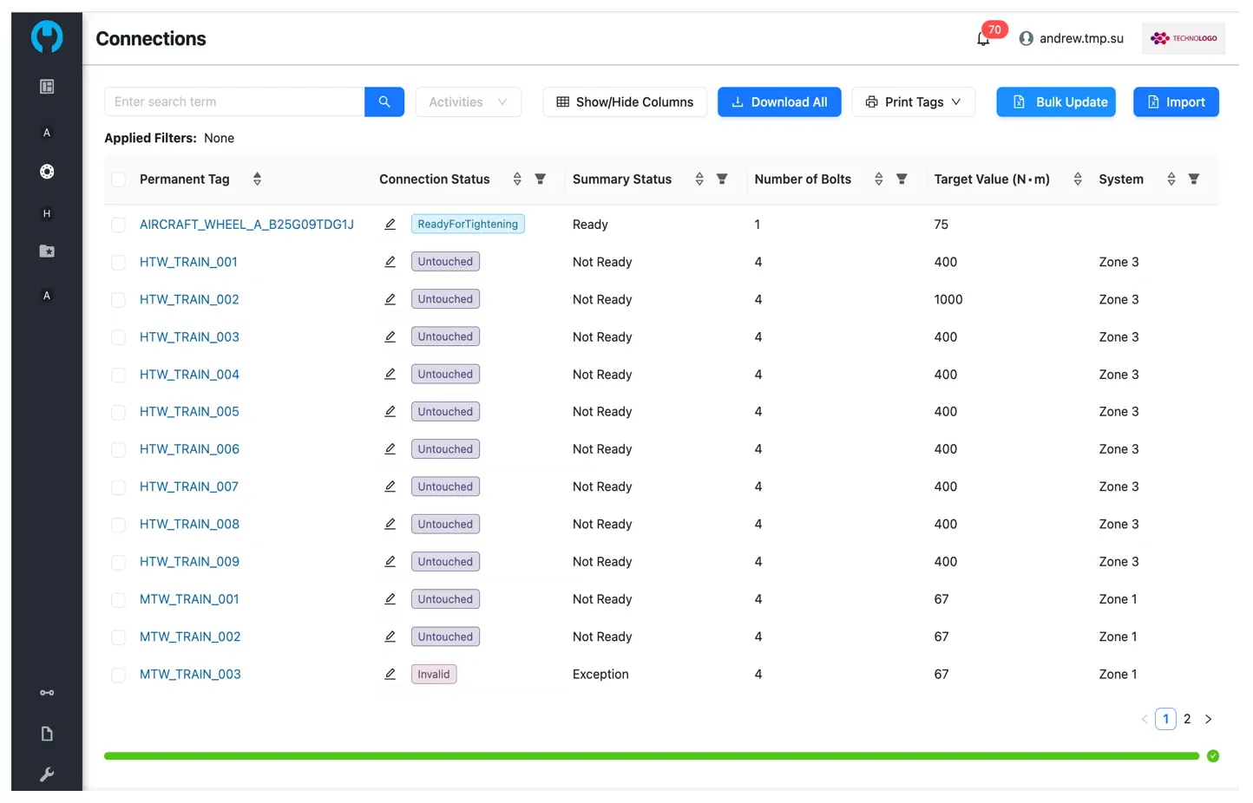This screenshot has width=1253, height=803.
Task: Check the box for HTW_TRAIN_005 row
Action: tap(119, 412)
